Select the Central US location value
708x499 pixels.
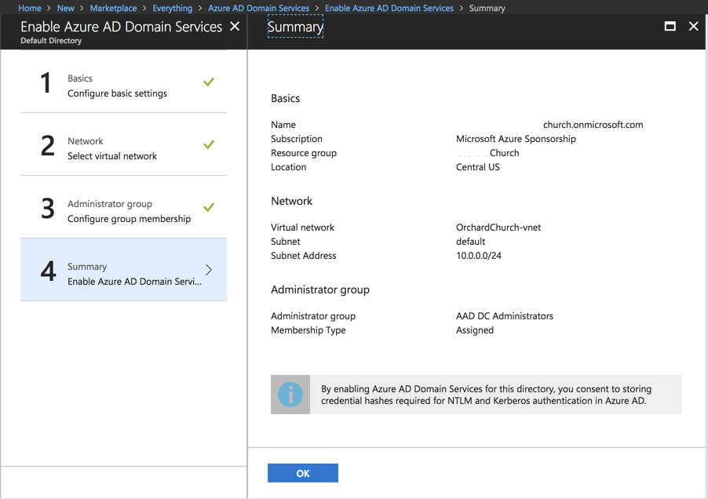[478, 167]
